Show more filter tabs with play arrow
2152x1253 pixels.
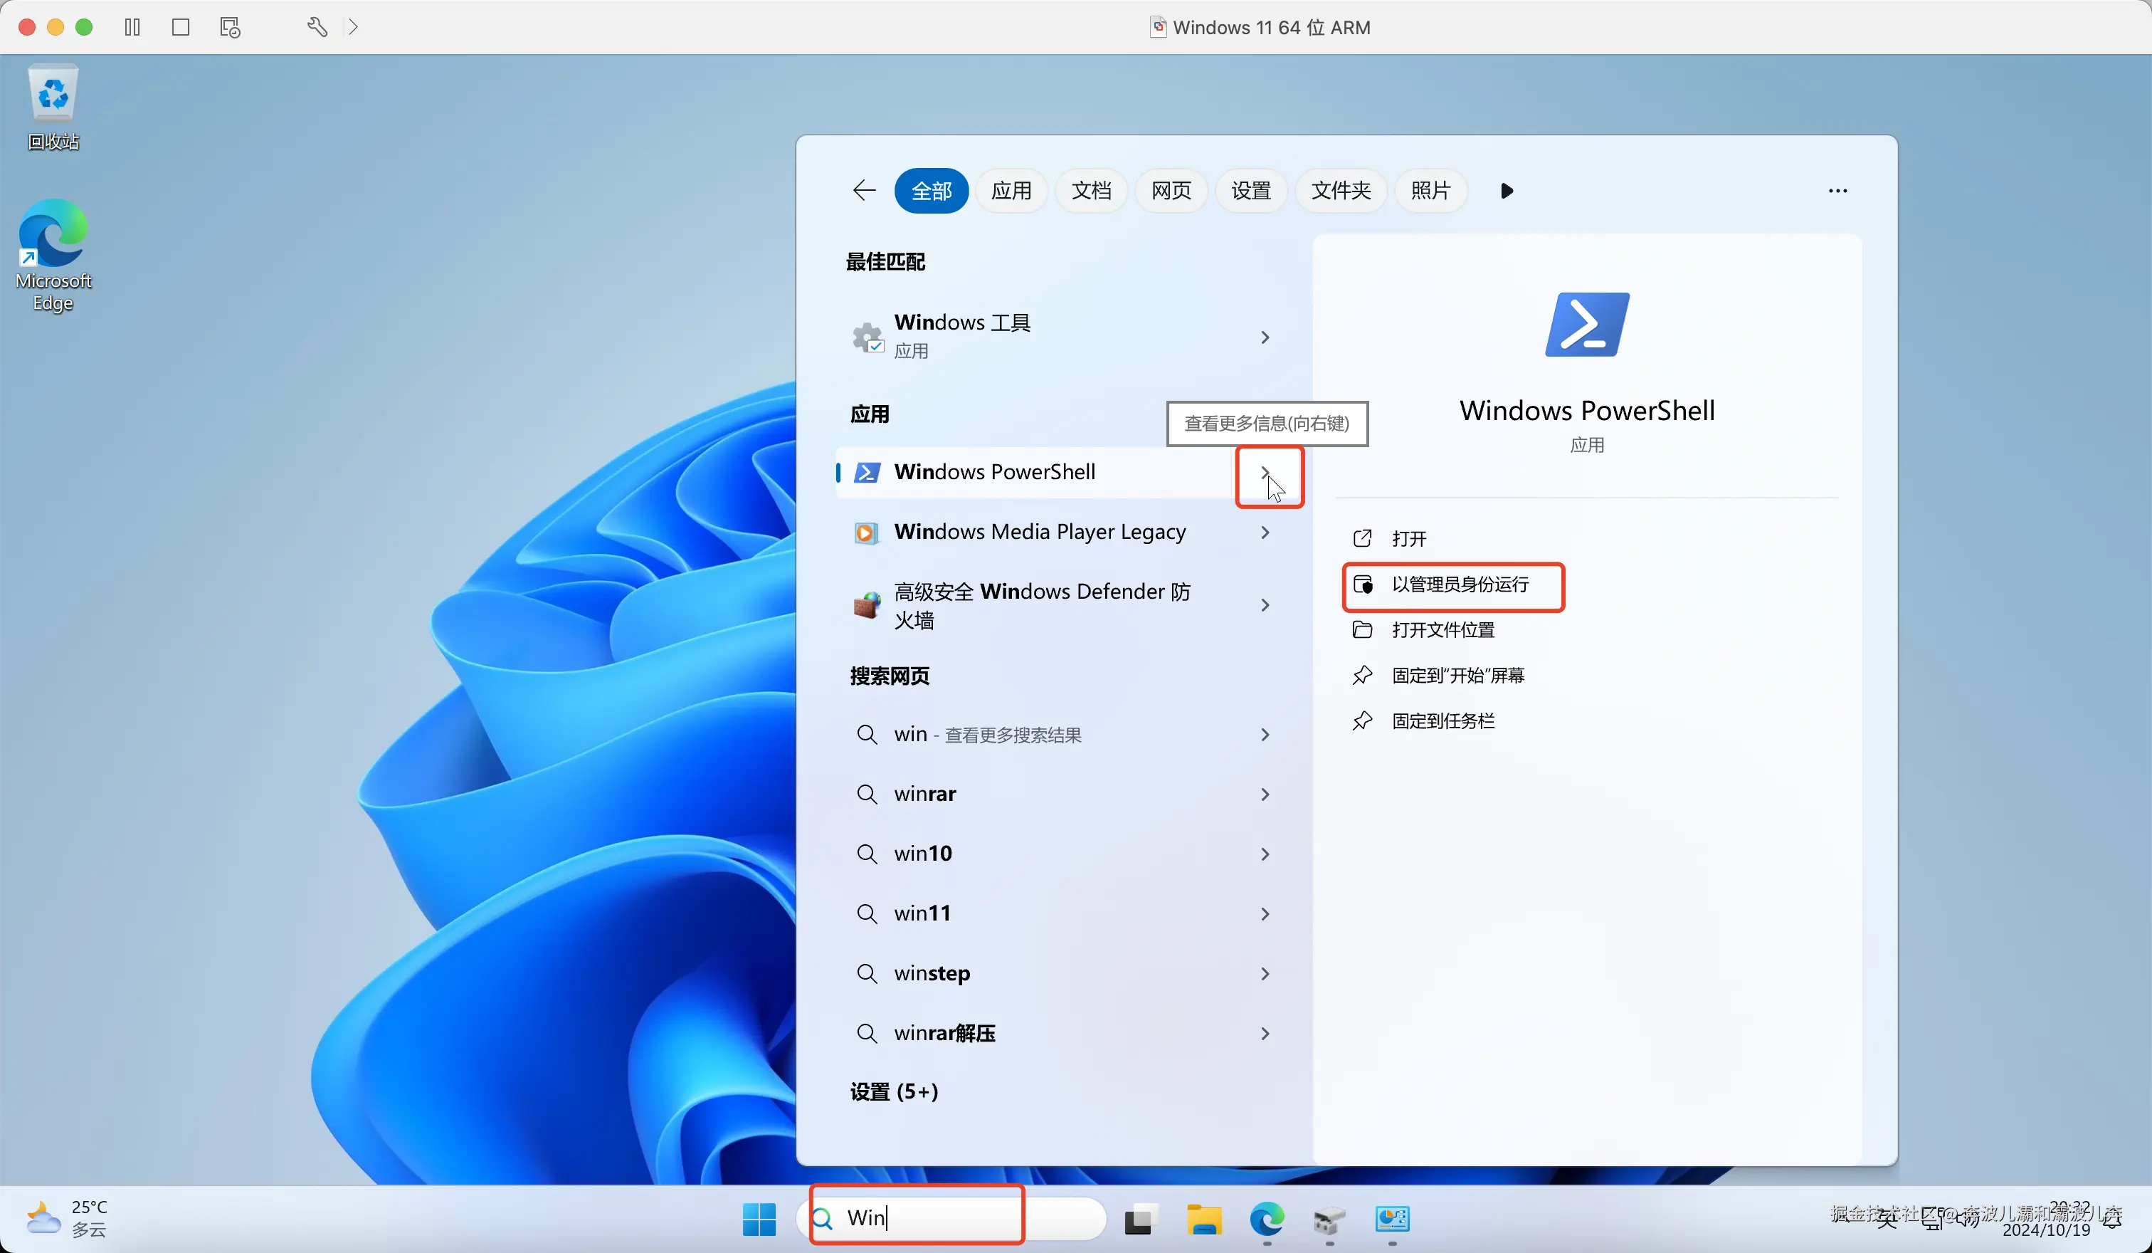pos(1507,191)
